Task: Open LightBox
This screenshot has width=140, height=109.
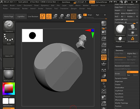Action: [x=21, y=17]
